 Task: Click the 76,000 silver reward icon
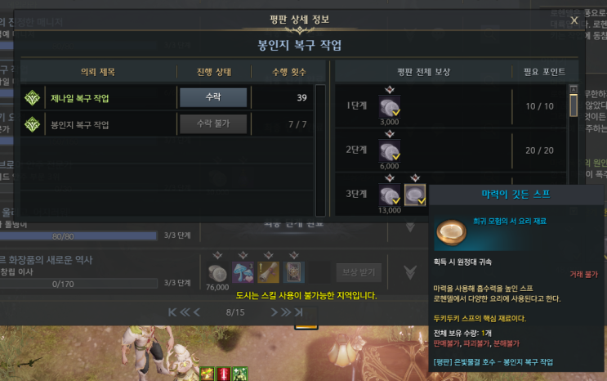coord(217,272)
